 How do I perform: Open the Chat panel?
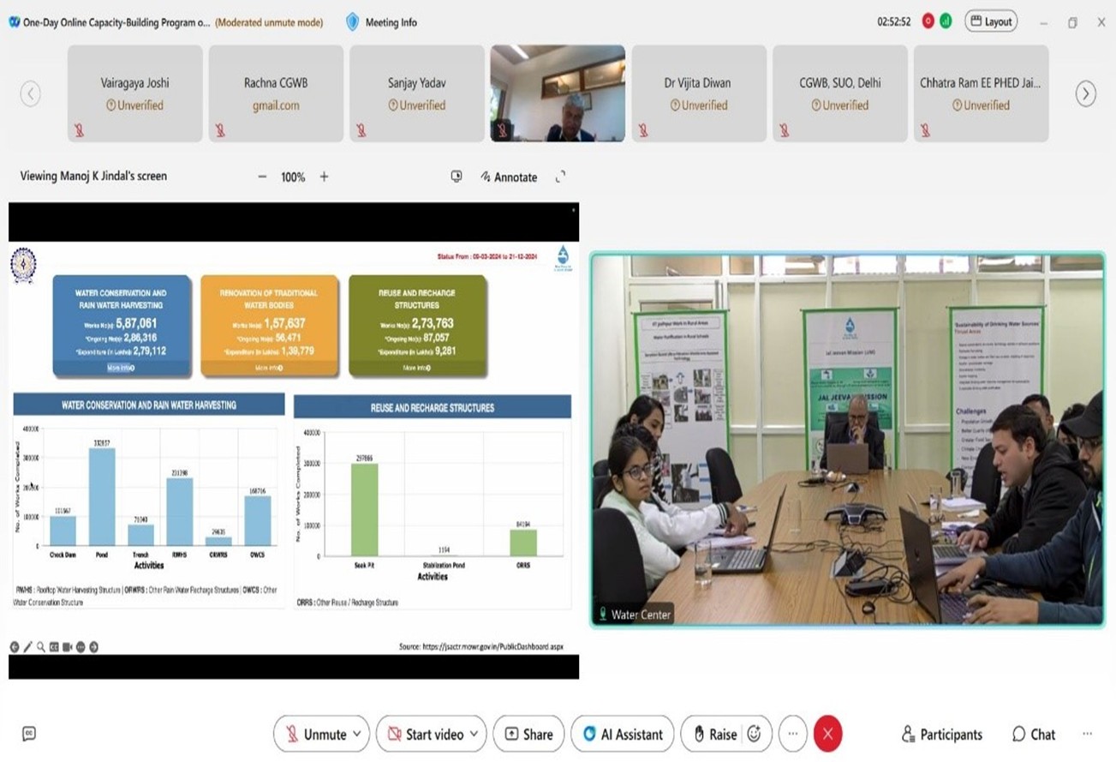pos(1033,734)
